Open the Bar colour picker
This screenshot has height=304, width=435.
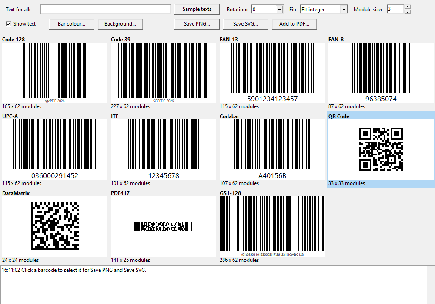click(72, 24)
